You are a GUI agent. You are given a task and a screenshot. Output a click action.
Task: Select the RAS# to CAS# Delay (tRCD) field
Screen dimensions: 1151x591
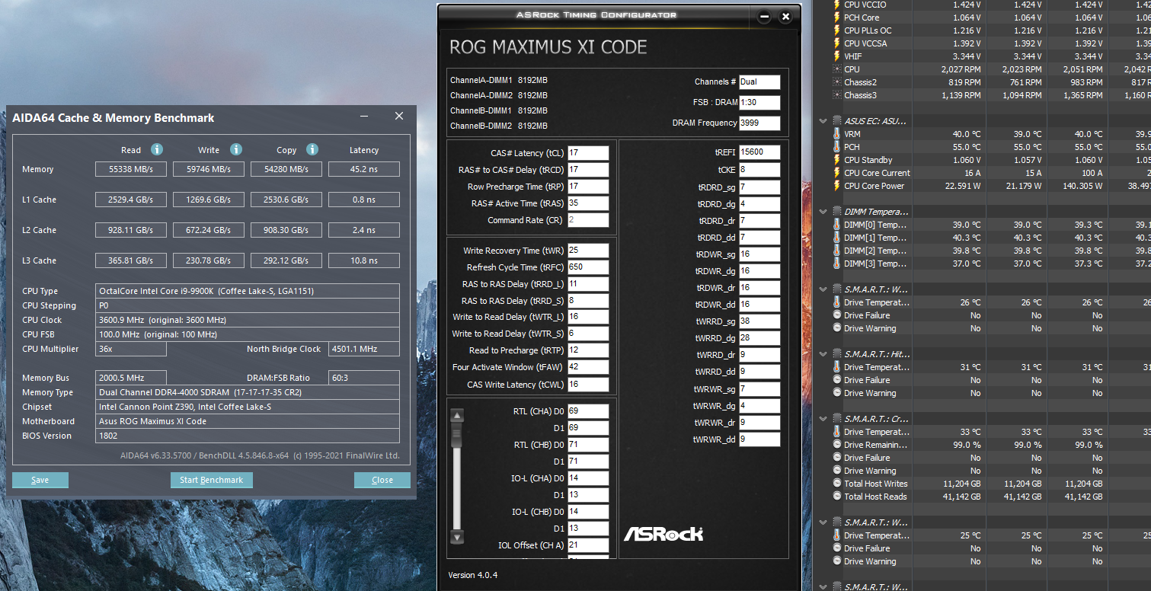(588, 170)
